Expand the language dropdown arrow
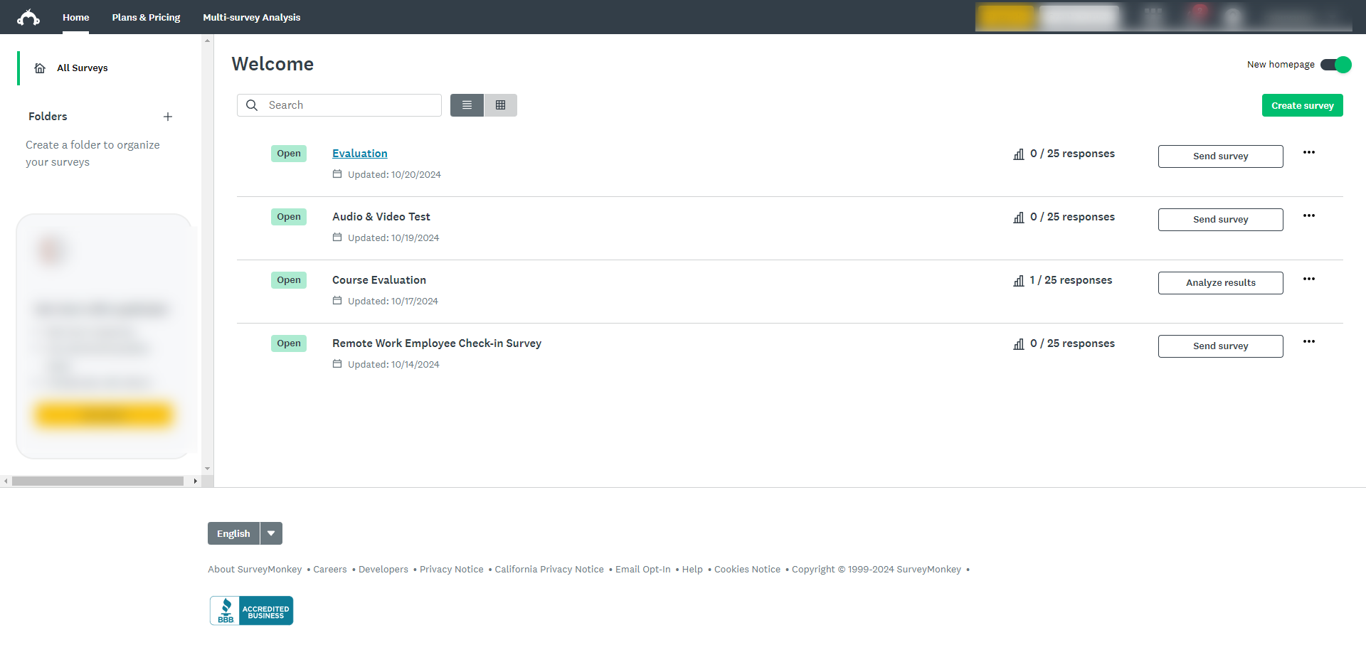 point(271,533)
